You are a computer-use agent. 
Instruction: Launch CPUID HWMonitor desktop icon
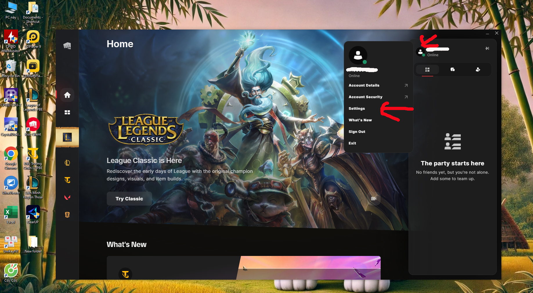11,41
